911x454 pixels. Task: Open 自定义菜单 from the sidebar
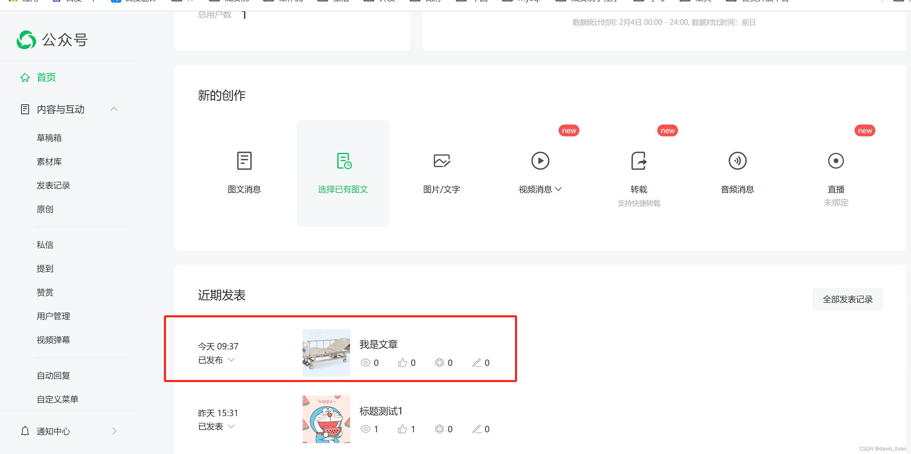coord(57,399)
